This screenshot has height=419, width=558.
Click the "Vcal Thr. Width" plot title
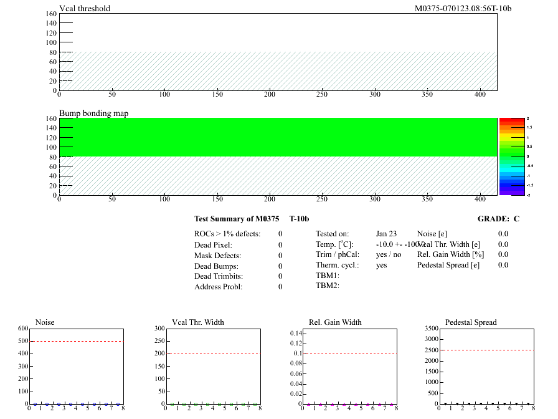click(x=198, y=322)
